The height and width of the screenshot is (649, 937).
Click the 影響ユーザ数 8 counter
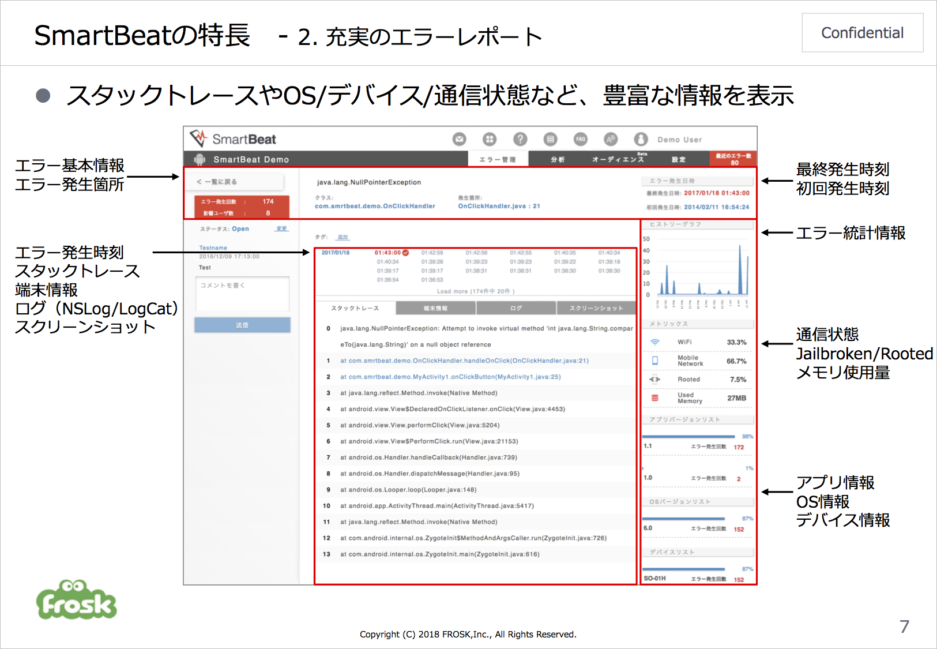pyautogui.click(x=242, y=213)
